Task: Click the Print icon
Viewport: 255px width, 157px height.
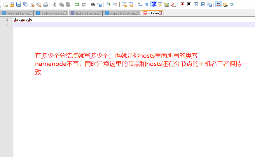Action: tap(46, 4)
